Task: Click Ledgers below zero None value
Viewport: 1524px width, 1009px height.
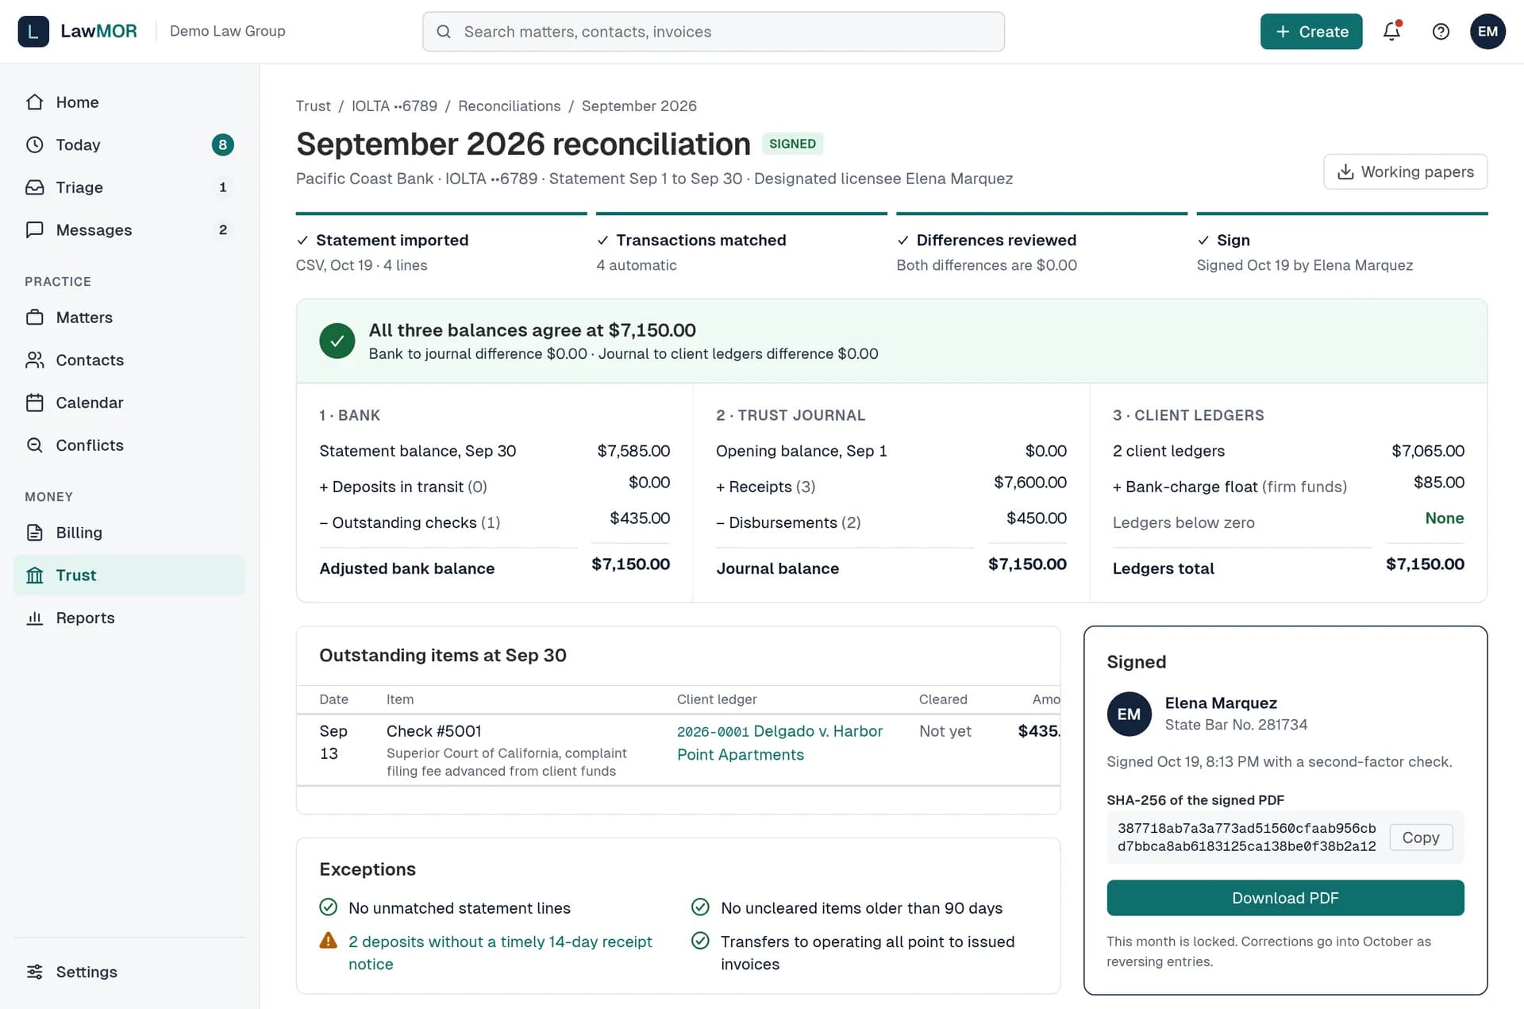Action: pyautogui.click(x=1444, y=518)
